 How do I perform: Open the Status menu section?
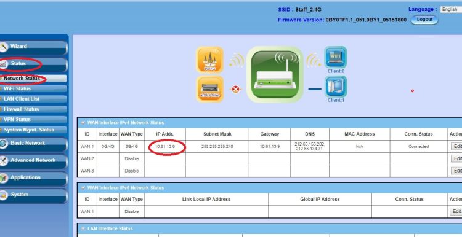click(x=33, y=64)
